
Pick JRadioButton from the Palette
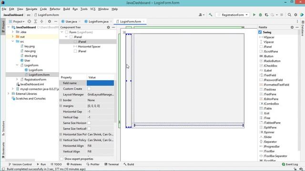pyautogui.click(x=270, y=61)
